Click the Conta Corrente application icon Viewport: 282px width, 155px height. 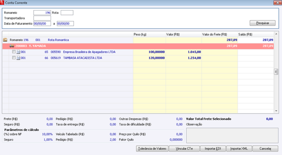(x=2, y=3)
